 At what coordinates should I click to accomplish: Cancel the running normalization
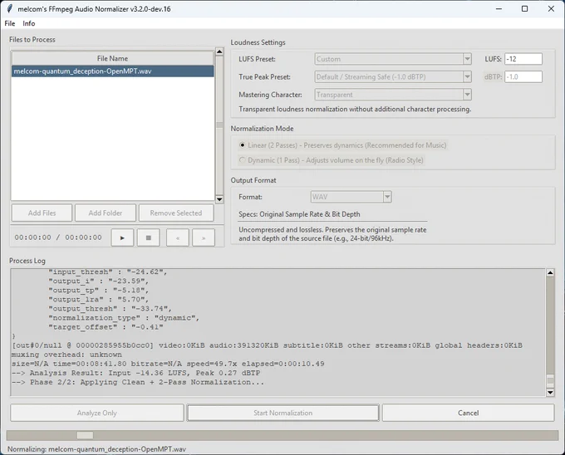[x=468, y=413]
